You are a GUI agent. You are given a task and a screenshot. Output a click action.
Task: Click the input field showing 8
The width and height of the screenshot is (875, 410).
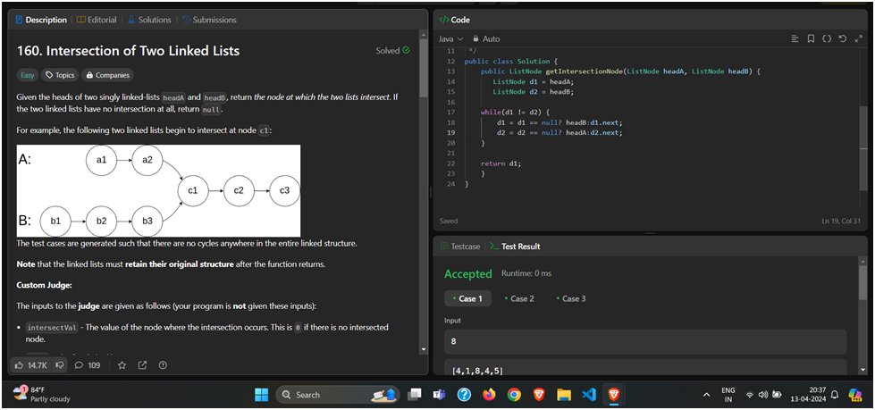[645, 341]
